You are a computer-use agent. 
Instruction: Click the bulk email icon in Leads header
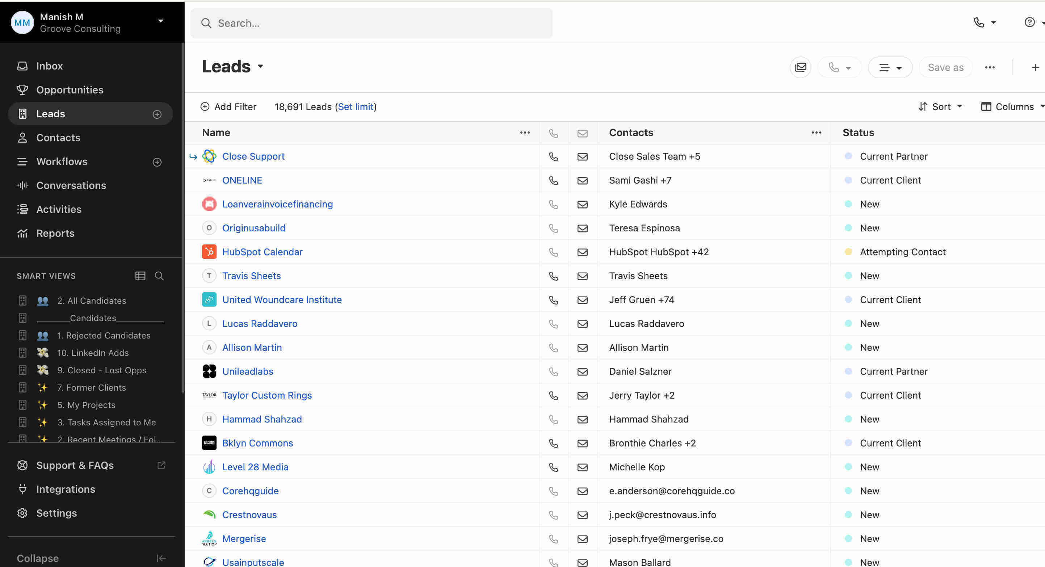800,67
